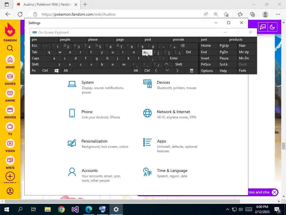Choose the 'people' word suggestion
Image resolution: width=286 pixels, height=215 pixels.
(72, 39)
